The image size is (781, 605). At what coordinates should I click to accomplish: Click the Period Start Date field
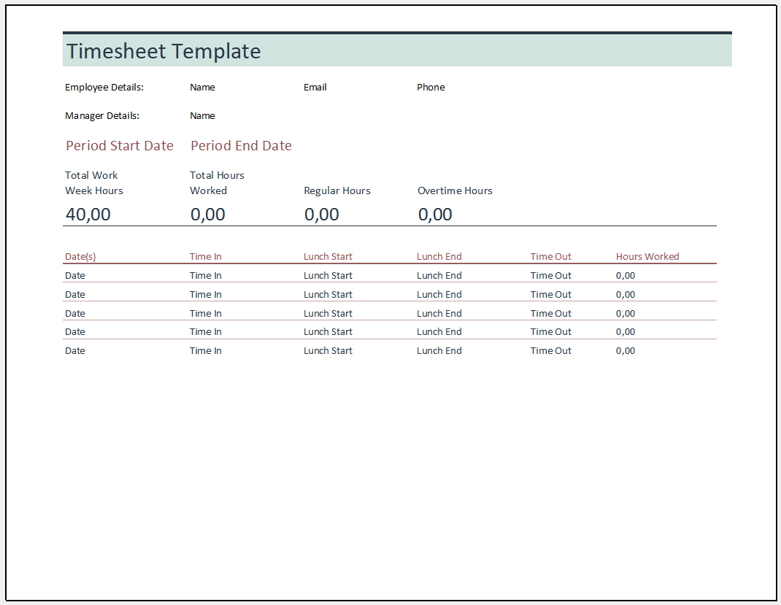pos(120,146)
